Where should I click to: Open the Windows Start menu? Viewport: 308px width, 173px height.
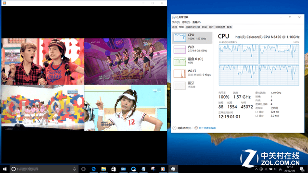pos(5,169)
